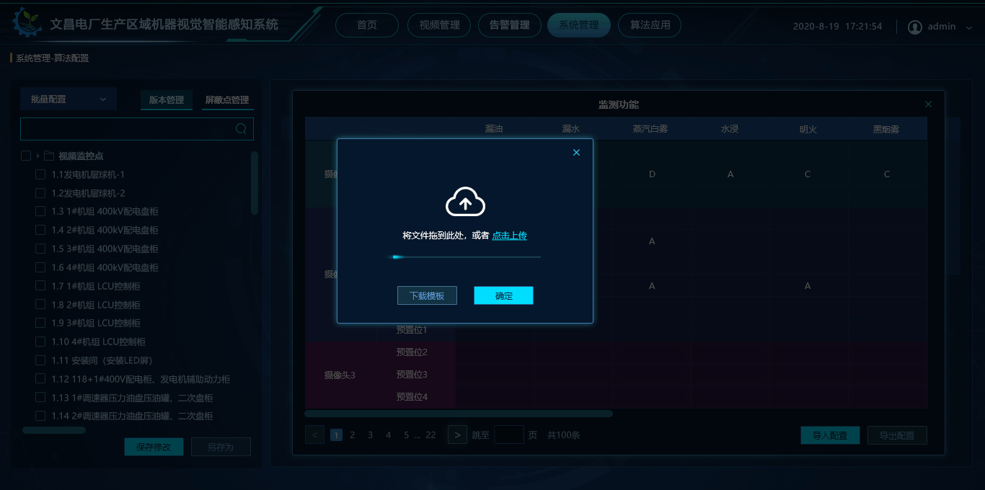Close the file upload dialog with X icon
The width and height of the screenshot is (985, 490).
[x=576, y=152]
